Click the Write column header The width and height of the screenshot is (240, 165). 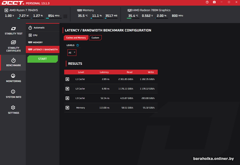pyautogui.click(x=151, y=72)
